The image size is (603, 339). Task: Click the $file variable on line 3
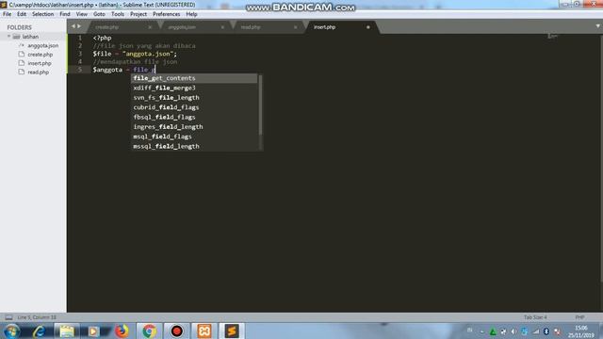[102, 54]
